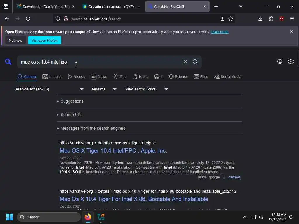Open extensions puzzle icon
Screen dimensions: 299x224
pyautogui.click(x=271, y=19)
